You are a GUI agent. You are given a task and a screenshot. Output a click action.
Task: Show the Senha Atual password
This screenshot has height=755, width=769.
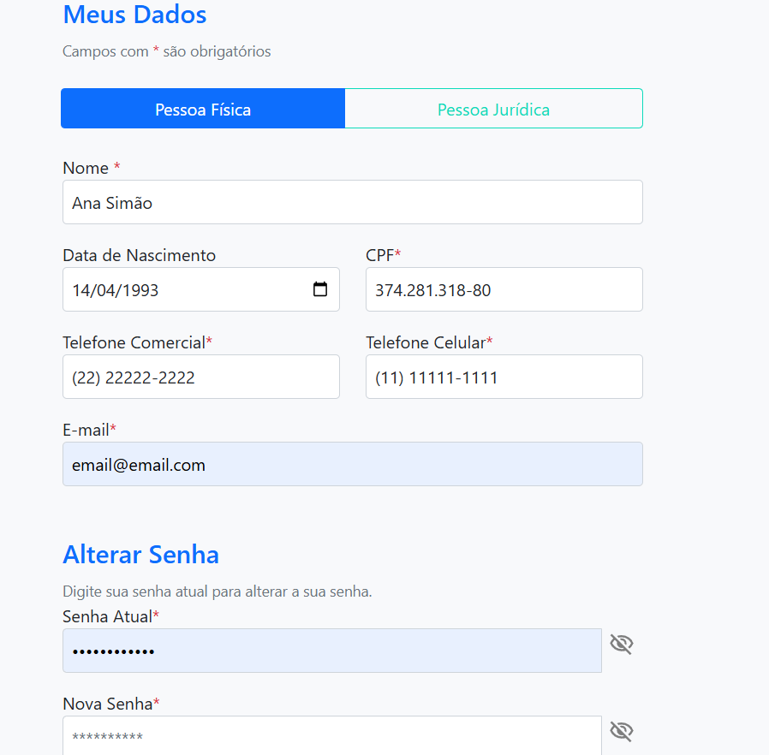click(x=621, y=645)
